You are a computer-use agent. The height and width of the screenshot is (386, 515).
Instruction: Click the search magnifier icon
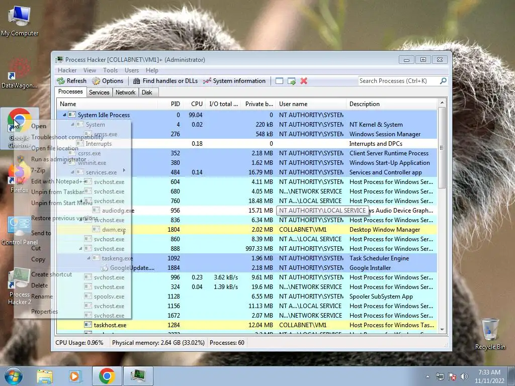443,81
